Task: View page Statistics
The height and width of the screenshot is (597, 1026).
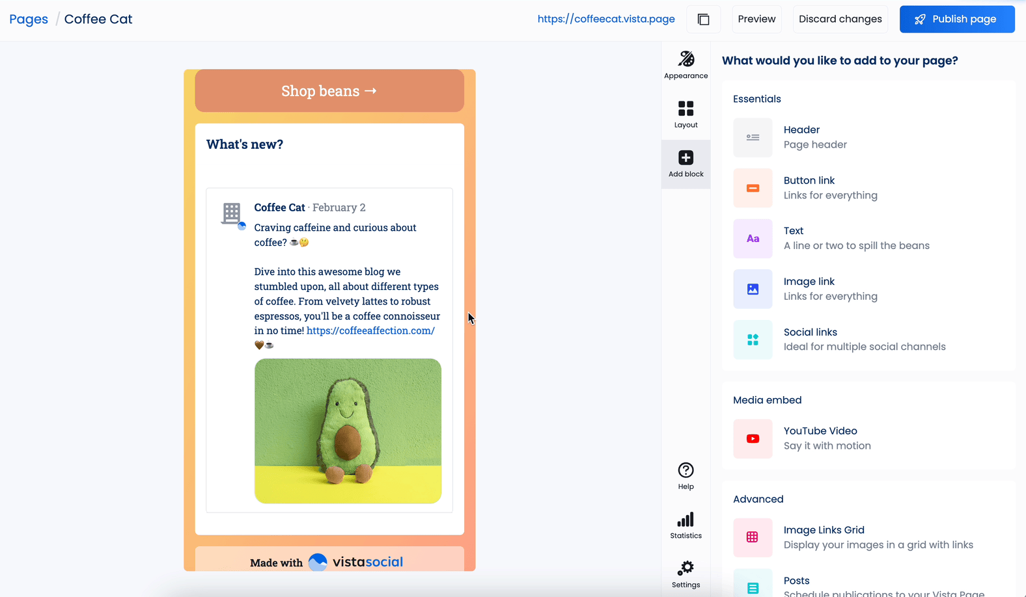Action: (686, 525)
